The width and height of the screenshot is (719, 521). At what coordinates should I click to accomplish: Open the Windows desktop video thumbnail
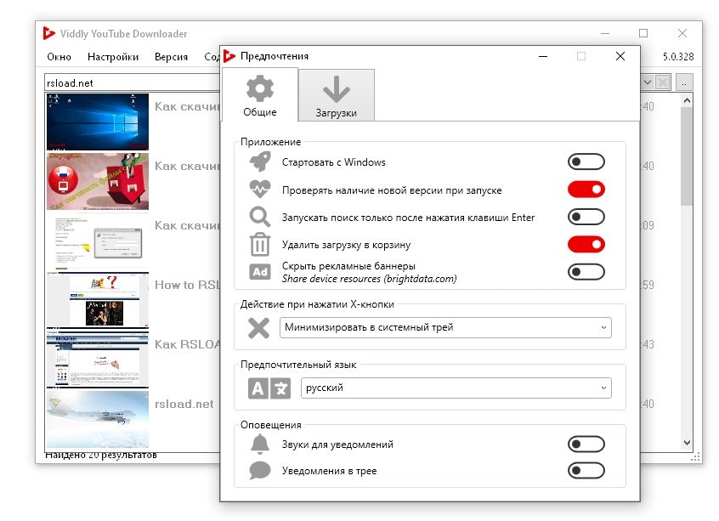point(98,122)
